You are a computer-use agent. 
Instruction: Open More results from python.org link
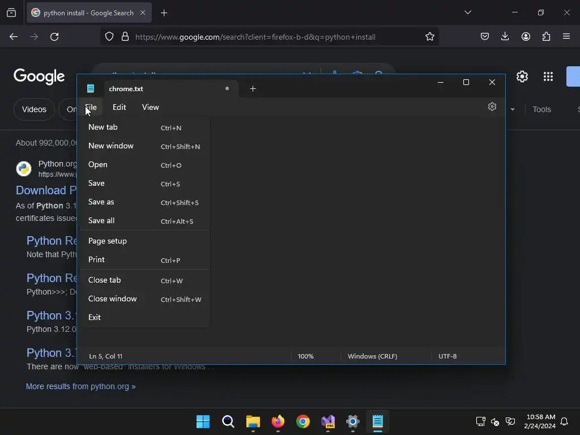(80, 386)
